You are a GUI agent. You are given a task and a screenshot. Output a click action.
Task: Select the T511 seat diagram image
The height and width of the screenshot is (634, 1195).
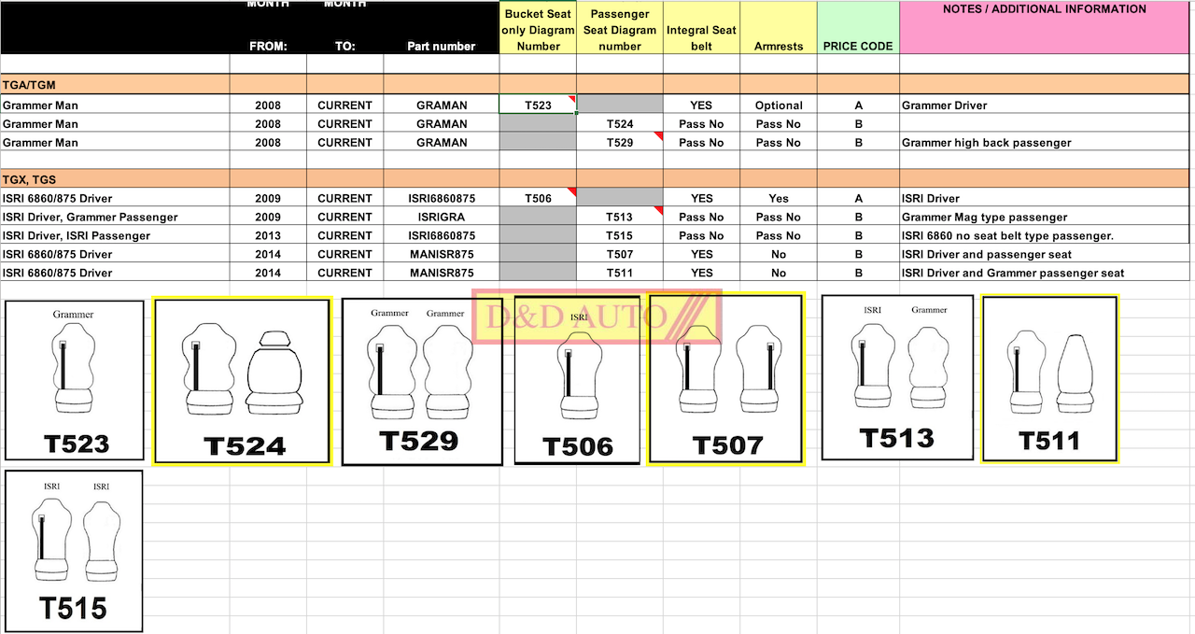(x=1049, y=378)
